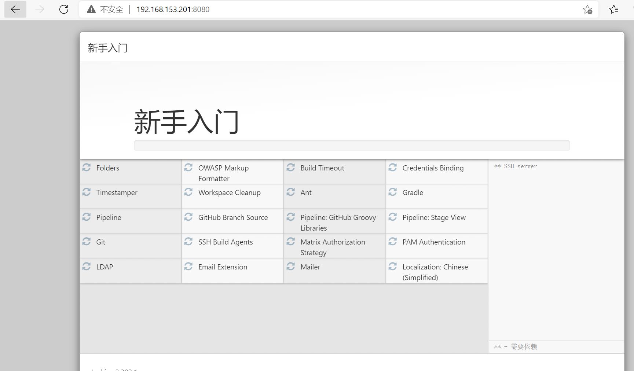Viewport: 634px width, 371px height.
Task: Click the sync icon next to Workspace Cleanup
Action: coord(188,192)
